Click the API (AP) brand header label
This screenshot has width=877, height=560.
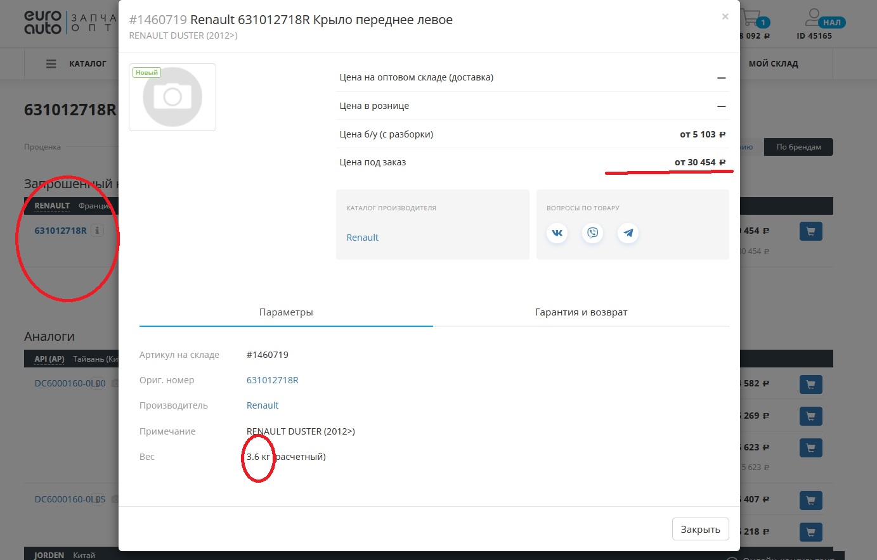point(49,359)
